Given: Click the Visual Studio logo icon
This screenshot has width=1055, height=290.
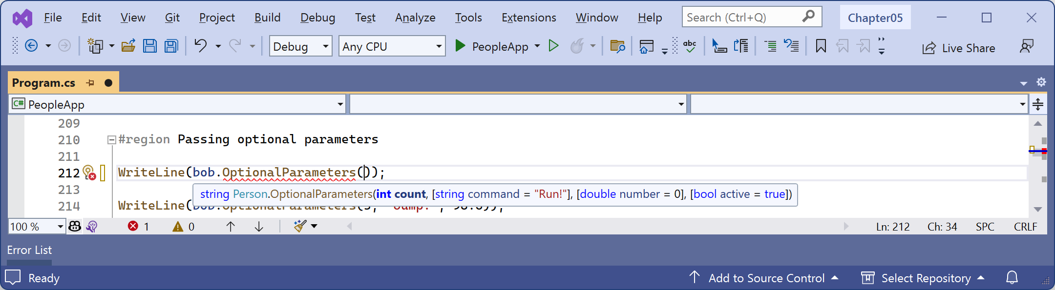Looking at the screenshot, I should 22,18.
